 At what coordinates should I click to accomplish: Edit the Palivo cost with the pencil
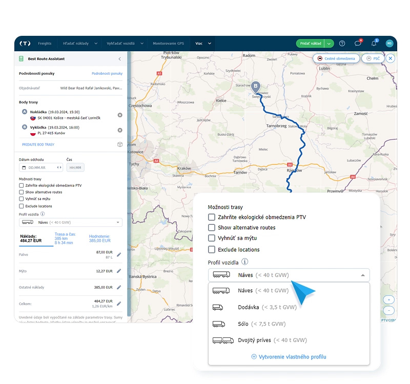click(x=119, y=254)
